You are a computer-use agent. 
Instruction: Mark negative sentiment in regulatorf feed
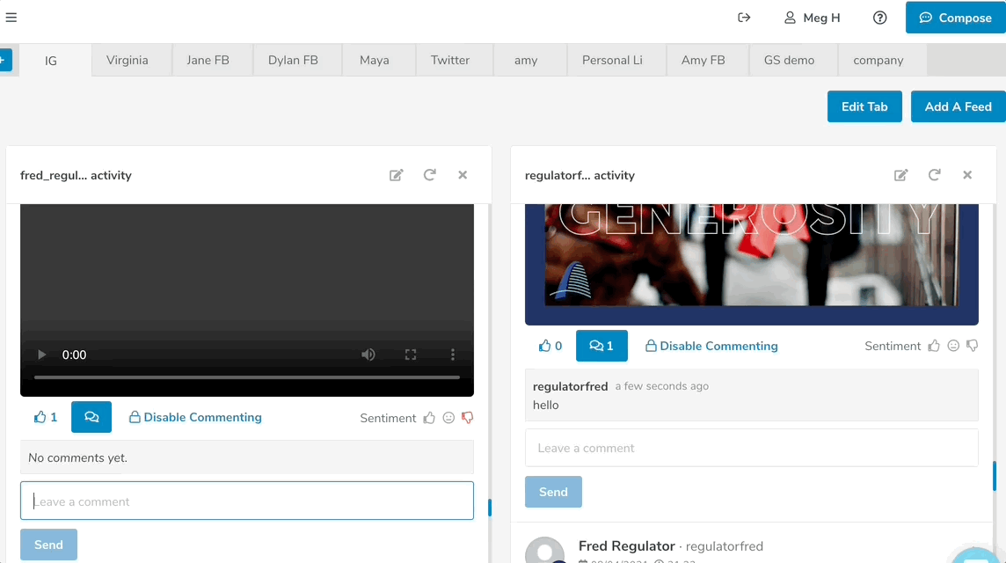(973, 346)
